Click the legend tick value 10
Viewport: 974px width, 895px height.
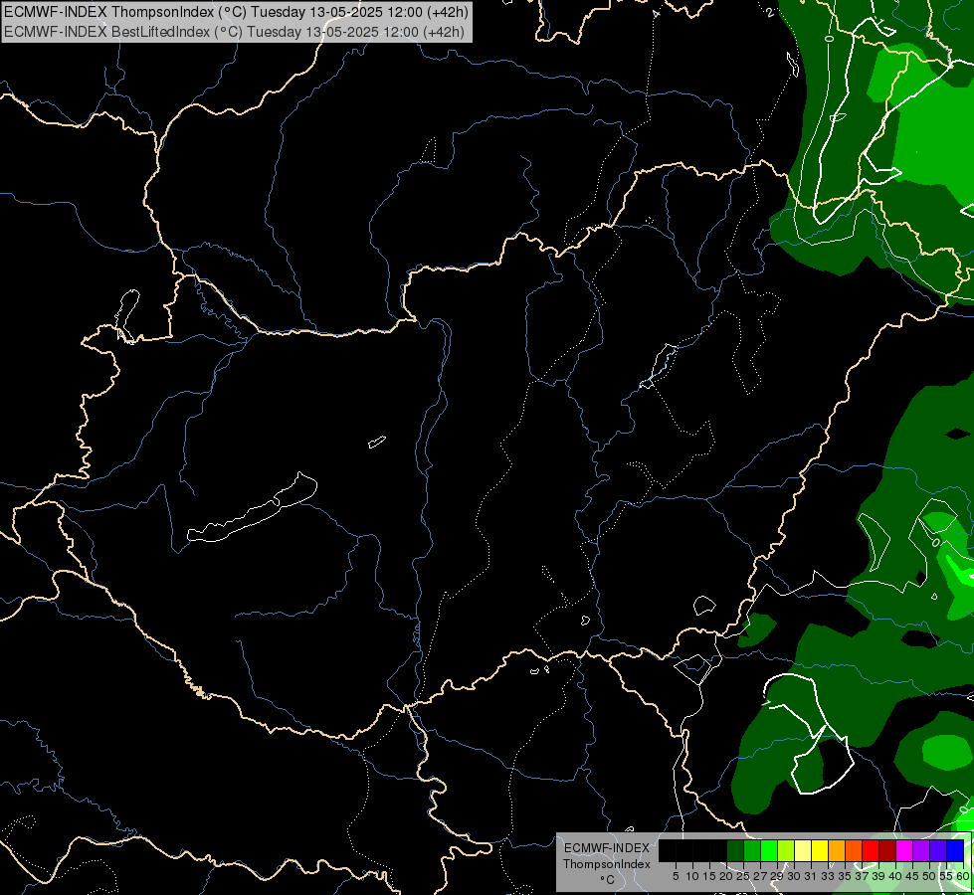click(x=692, y=876)
